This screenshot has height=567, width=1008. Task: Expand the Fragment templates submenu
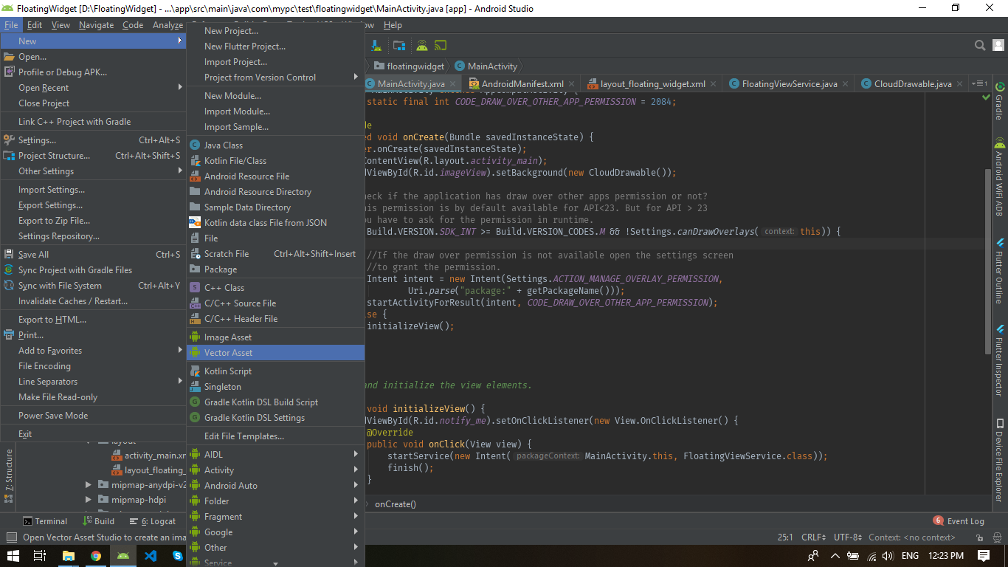tap(275, 517)
